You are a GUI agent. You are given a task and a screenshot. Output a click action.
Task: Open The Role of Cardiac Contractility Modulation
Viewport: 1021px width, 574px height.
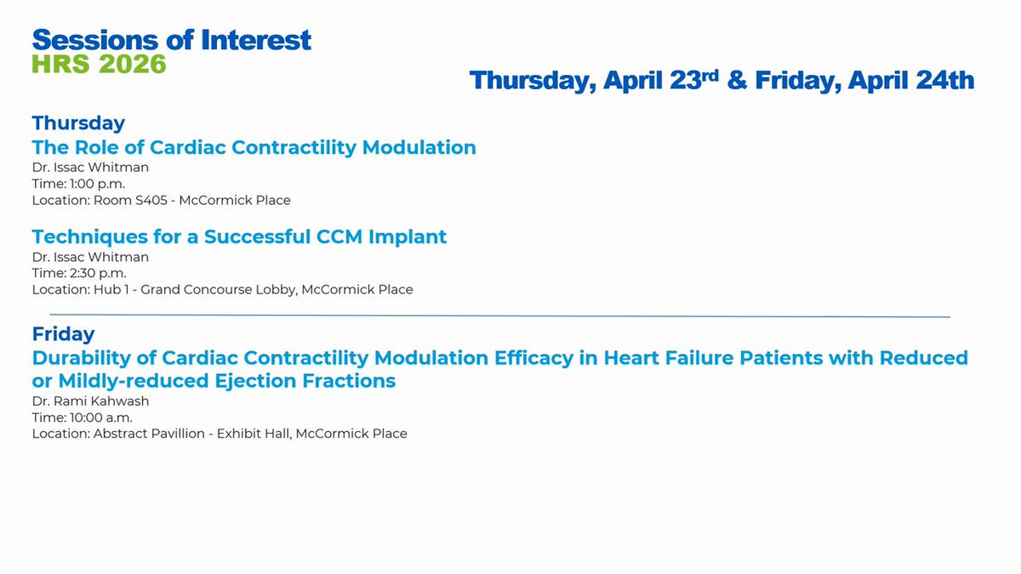click(254, 147)
